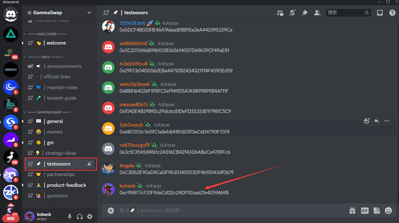Toggle the member list panel
Screen dimensions: 399x223
[317, 13]
